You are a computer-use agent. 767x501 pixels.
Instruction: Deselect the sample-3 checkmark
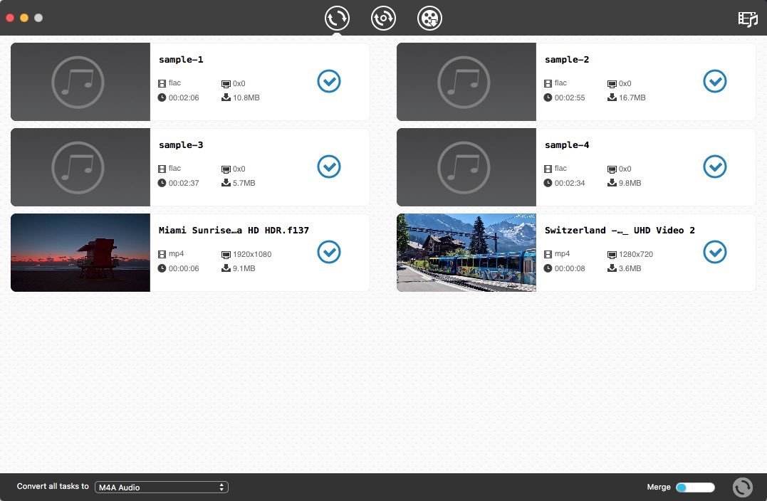(328, 167)
